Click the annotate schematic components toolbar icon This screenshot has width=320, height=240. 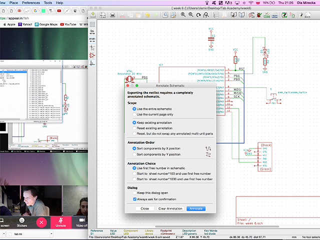point(251,15)
